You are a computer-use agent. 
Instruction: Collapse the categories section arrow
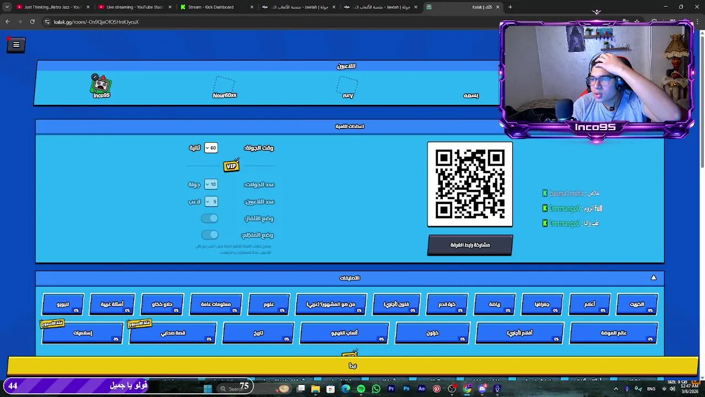[654, 278]
